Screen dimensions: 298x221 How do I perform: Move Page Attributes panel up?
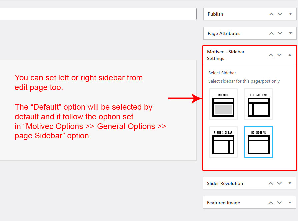[271, 33]
